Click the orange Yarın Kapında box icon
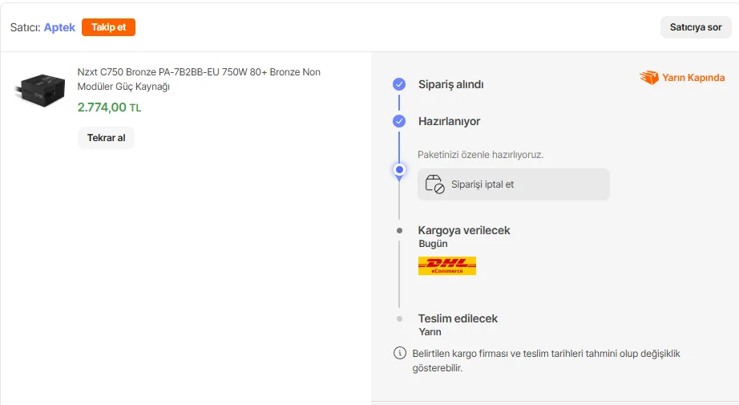This screenshot has width=739, height=405. [x=648, y=78]
